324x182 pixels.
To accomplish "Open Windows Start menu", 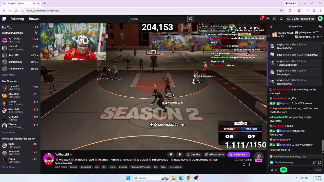I will [128, 178].
